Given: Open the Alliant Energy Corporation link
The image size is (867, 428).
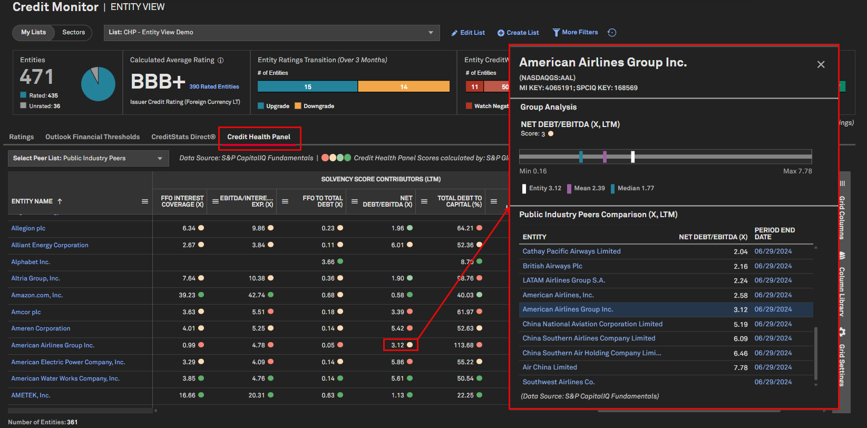Looking at the screenshot, I should pyautogui.click(x=50, y=245).
